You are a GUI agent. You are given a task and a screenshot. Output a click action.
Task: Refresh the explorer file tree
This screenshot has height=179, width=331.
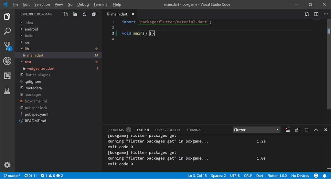tap(84, 14)
